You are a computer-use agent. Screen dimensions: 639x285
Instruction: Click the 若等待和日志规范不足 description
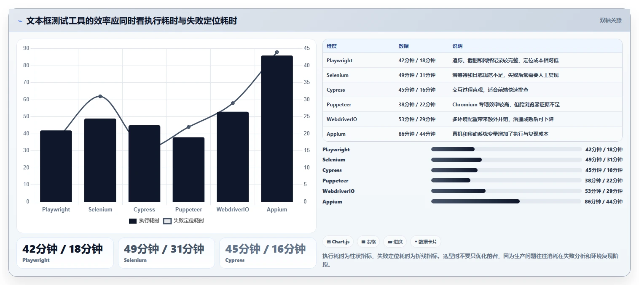click(x=505, y=75)
